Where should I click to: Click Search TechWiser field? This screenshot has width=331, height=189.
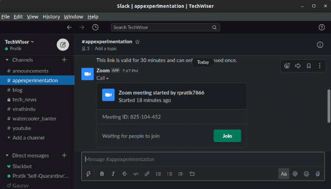(165, 27)
